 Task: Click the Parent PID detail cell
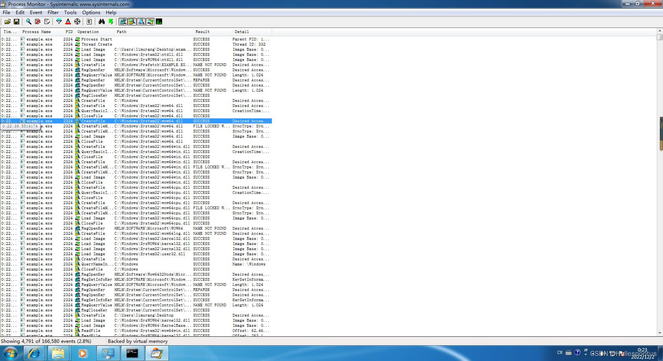(251, 39)
